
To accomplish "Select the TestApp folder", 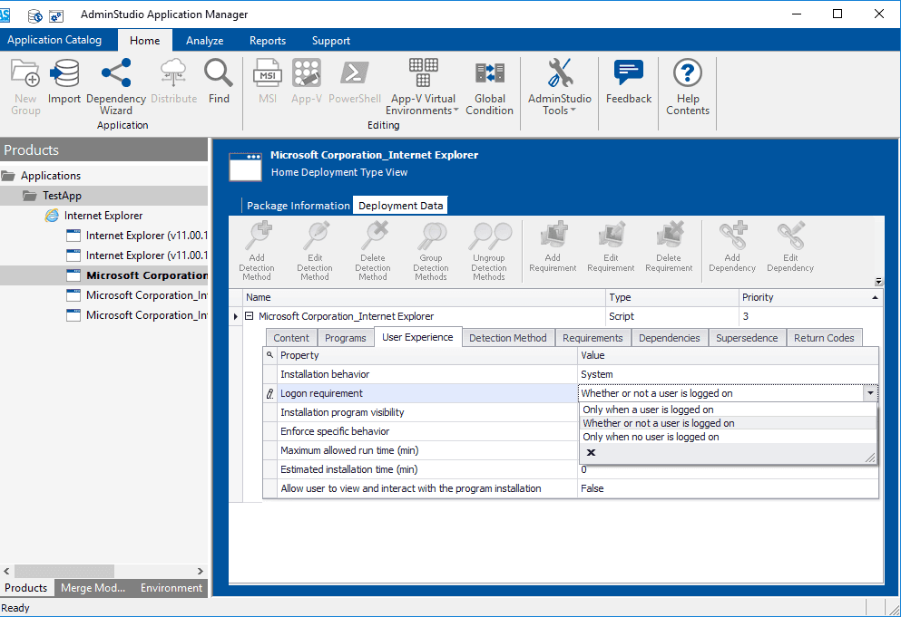I will tap(62, 196).
